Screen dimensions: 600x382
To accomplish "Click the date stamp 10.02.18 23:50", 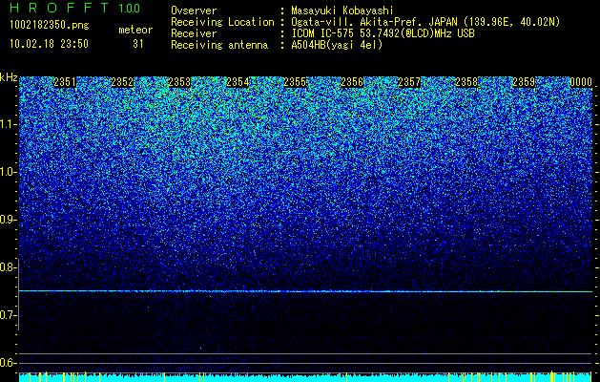I will (49, 44).
